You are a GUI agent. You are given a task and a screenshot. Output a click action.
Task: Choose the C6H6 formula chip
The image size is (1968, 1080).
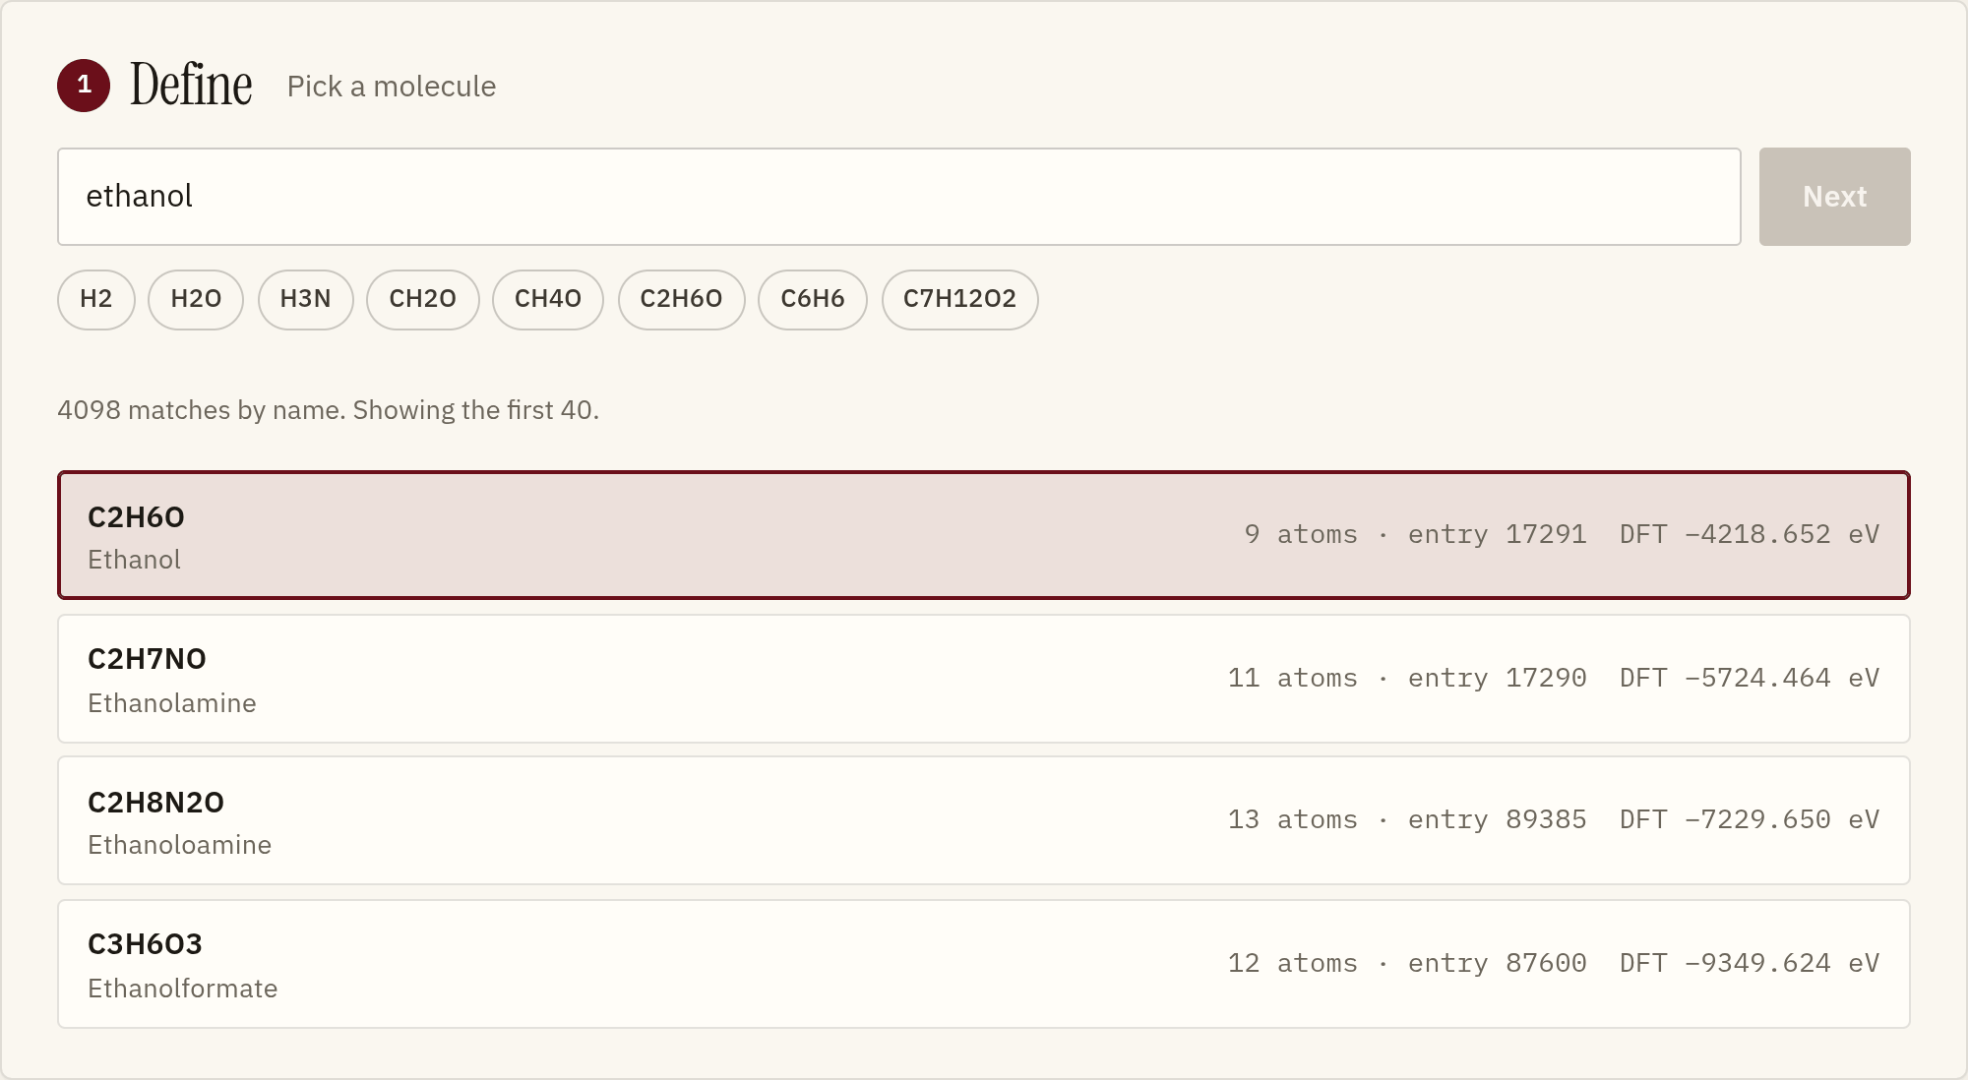pos(813,299)
